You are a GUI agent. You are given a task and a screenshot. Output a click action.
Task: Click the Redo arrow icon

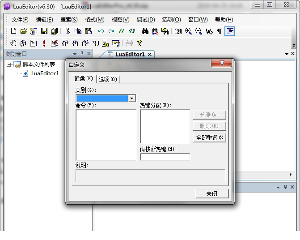click(111, 31)
